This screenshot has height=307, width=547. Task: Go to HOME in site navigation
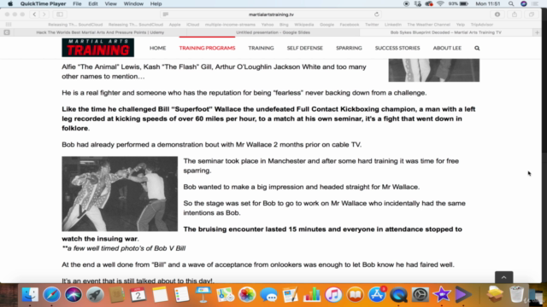[157, 48]
